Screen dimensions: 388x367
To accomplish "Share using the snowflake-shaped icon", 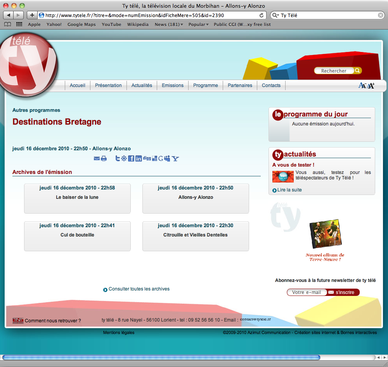I will tap(124, 158).
